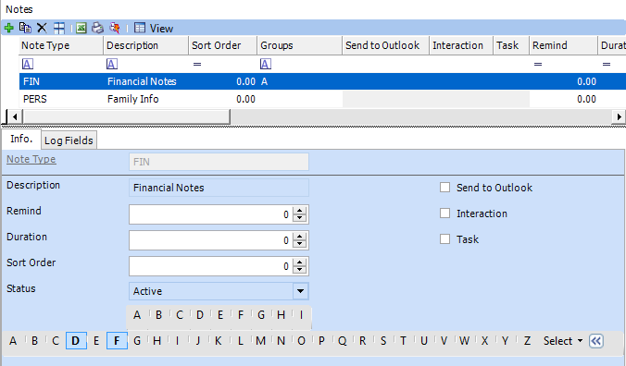
Task: Add a new note type with green plus
Action: click(x=8, y=28)
